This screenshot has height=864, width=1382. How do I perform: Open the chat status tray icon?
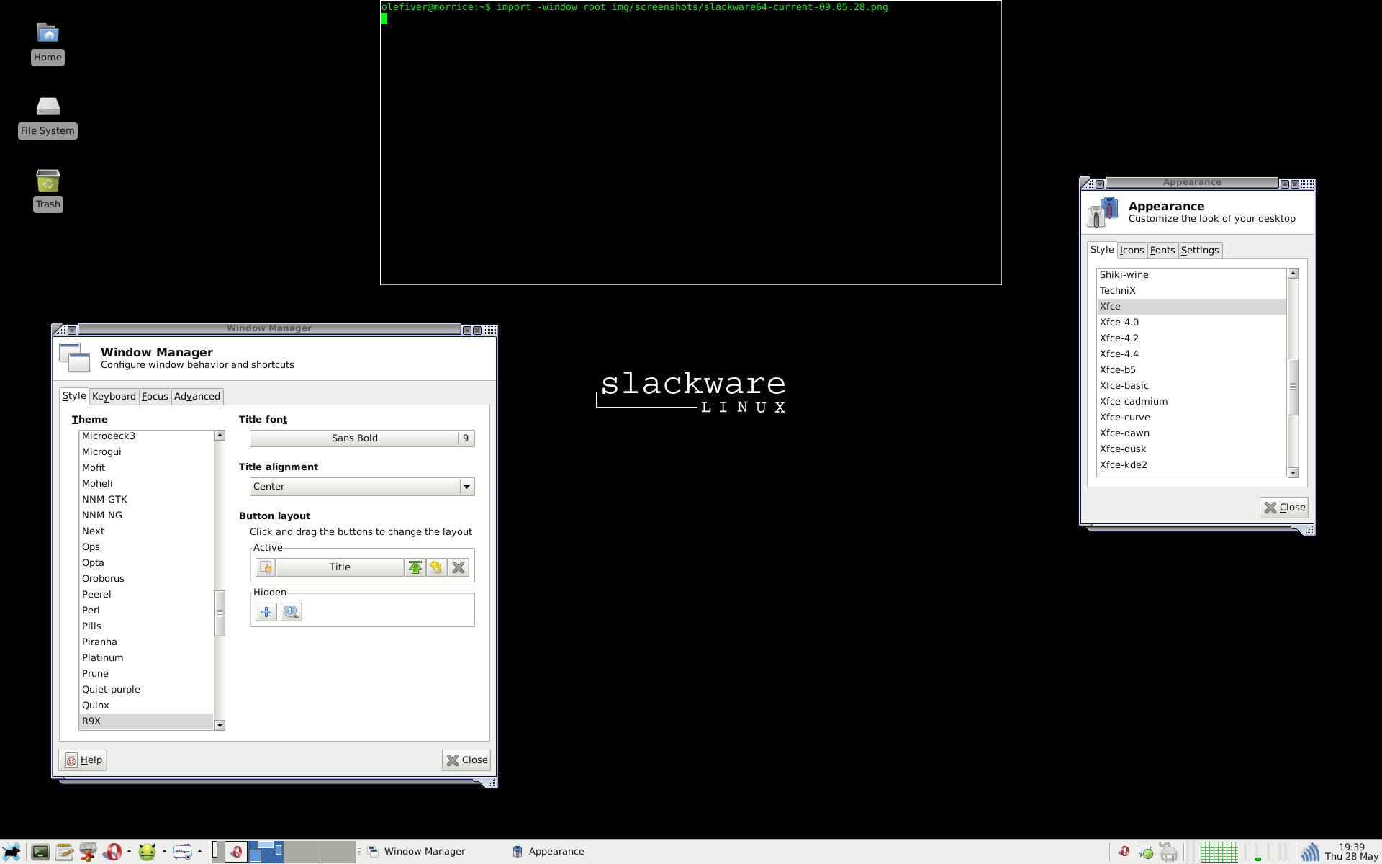click(1145, 852)
